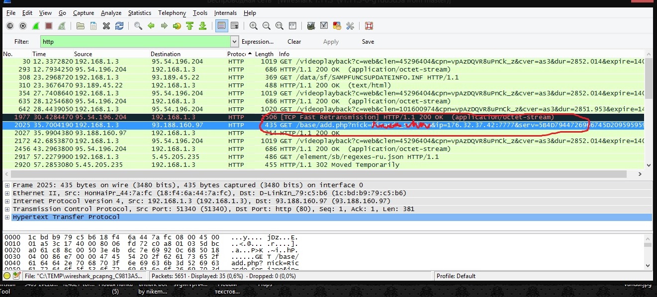Viewport: 657px width, 297px height.
Task: Expand Frame 2025 details
Action: (x=7, y=185)
